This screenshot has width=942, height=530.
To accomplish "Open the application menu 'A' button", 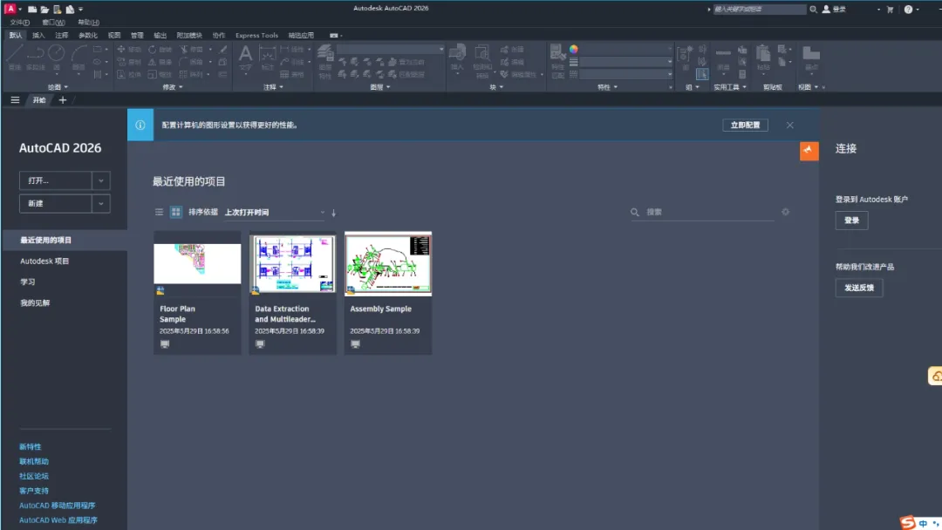I will click(x=10, y=9).
